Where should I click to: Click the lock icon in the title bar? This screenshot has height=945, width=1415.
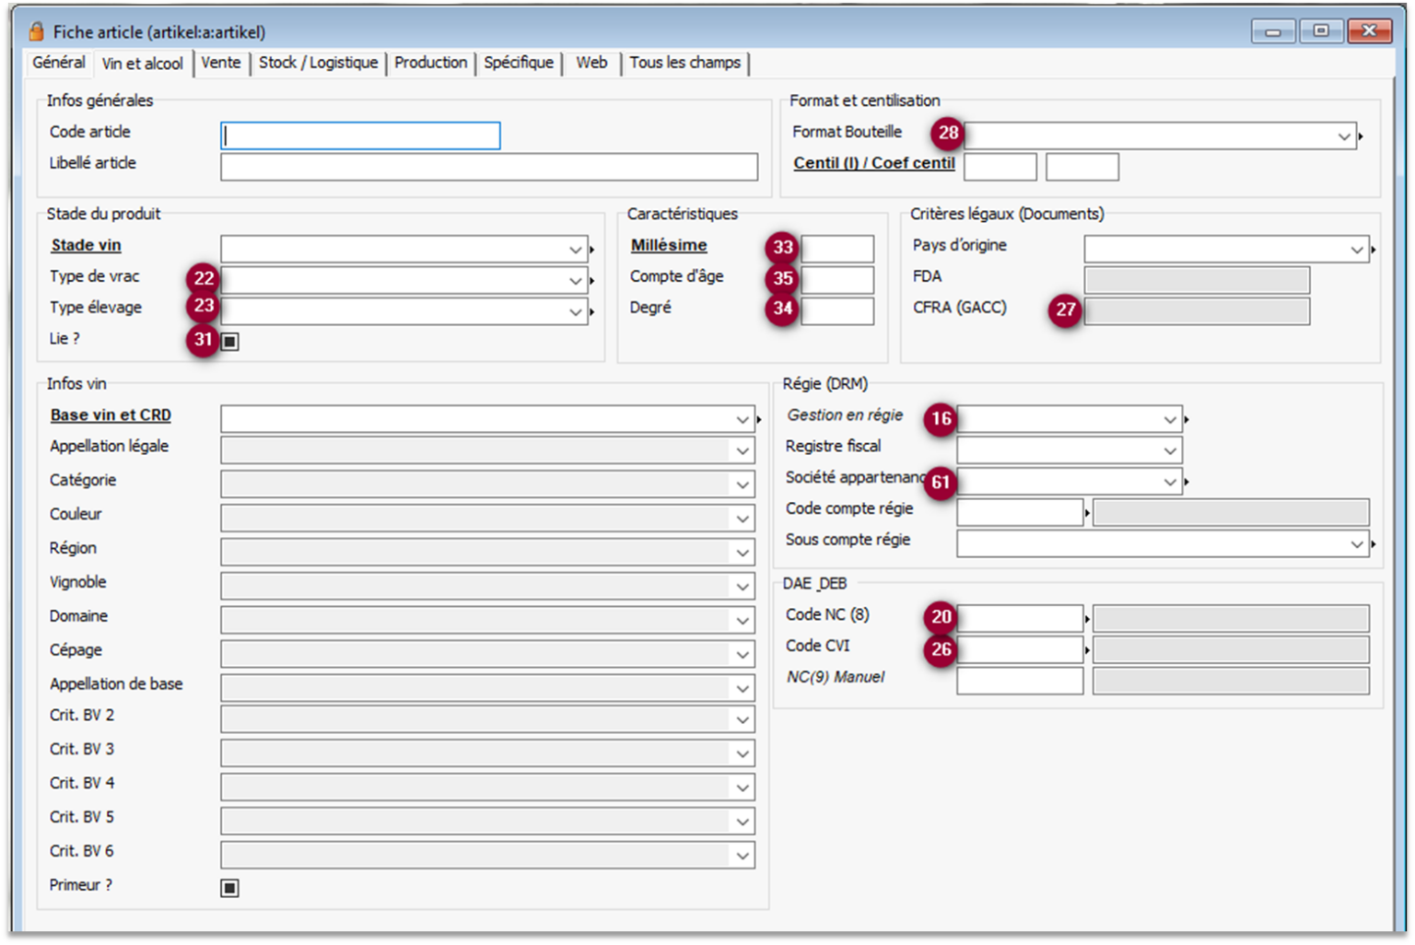[36, 32]
